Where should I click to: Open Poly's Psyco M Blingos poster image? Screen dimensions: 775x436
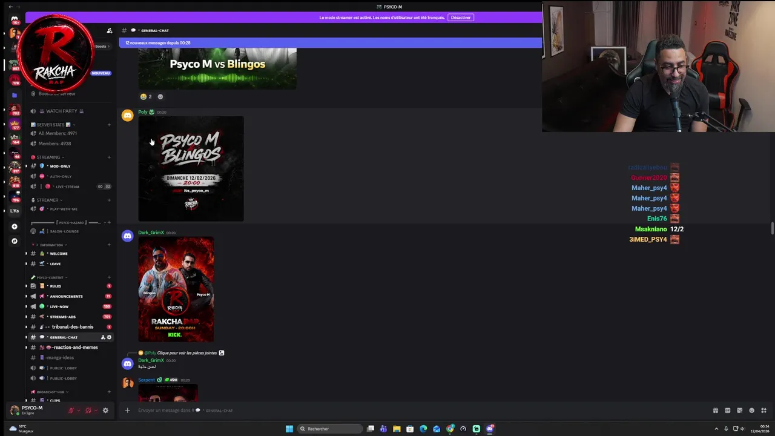(191, 169)
